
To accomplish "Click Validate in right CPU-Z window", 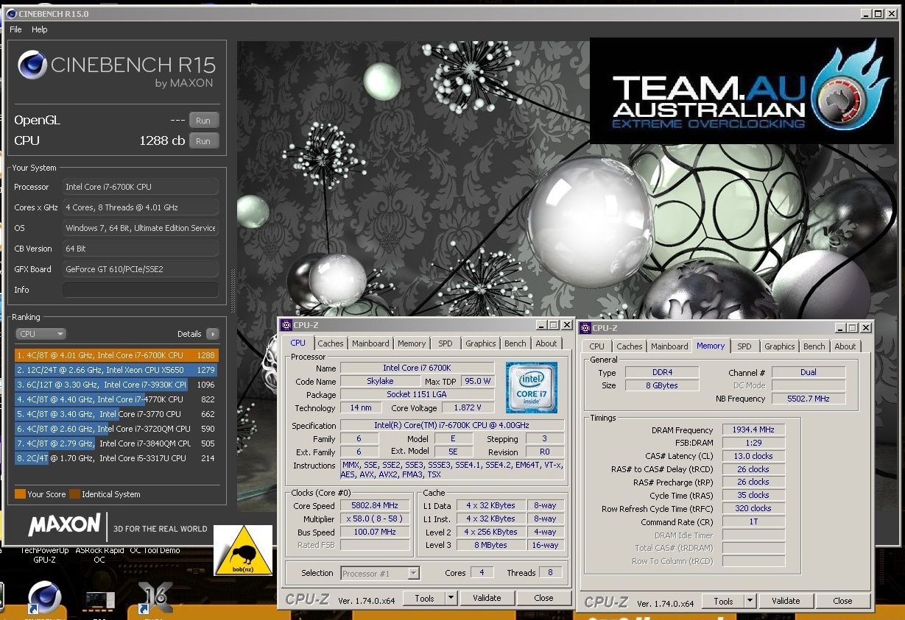I will pos(786,601).
